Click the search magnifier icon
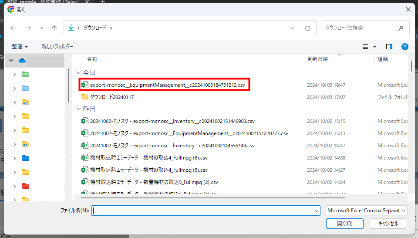The width and height of the screenshot is (418, 238). coord(401,28)
